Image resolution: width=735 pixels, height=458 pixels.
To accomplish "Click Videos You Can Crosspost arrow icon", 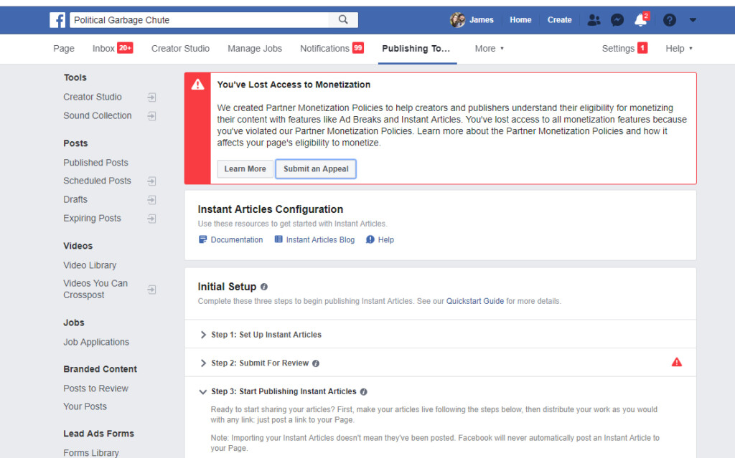I will [x=151, y=290].
